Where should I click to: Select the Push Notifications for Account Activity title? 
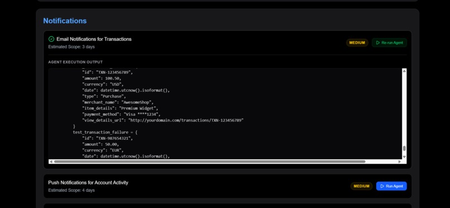pos(88,183)
